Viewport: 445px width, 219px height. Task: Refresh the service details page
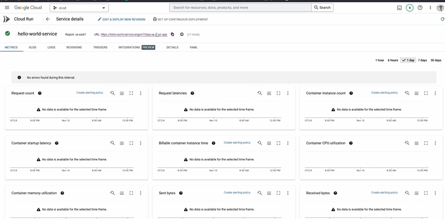click(x=442, y=19)
